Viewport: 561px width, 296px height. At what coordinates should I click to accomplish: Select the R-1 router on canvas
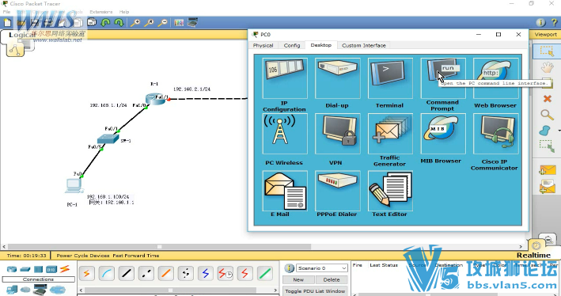[x=156, y=99]
